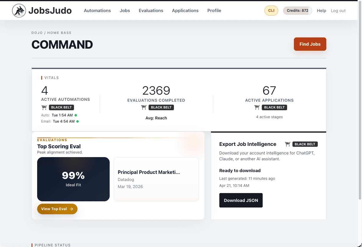Open Applications in top navigation

pyautogui.click(x=185, y=11)
